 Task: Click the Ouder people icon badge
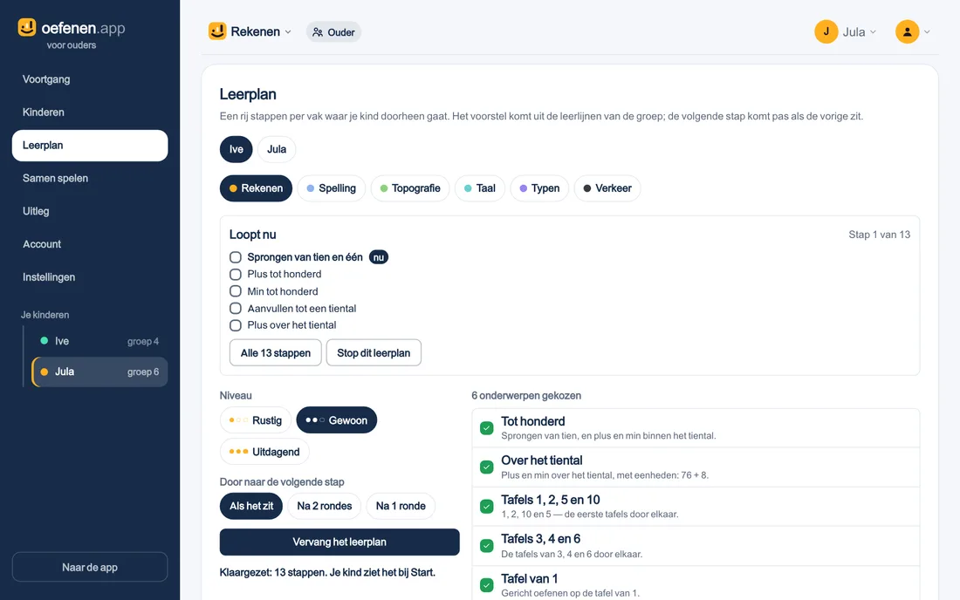point(317,32)
